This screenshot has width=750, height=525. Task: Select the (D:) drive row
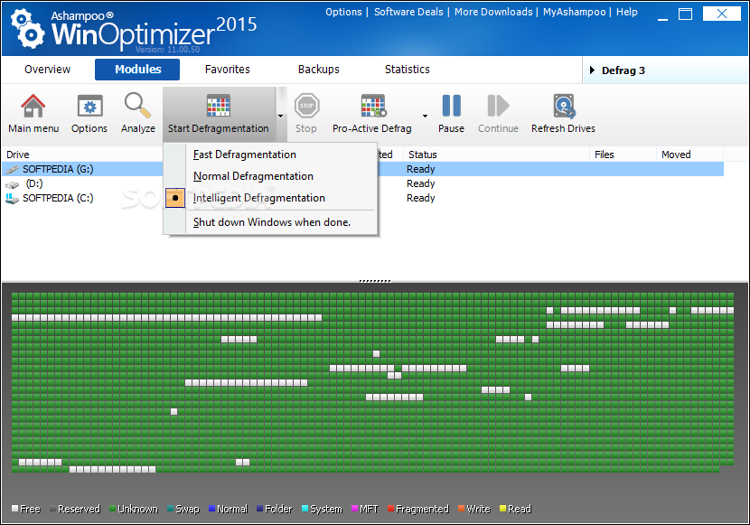pyautogui.click(x=362, y=183)
